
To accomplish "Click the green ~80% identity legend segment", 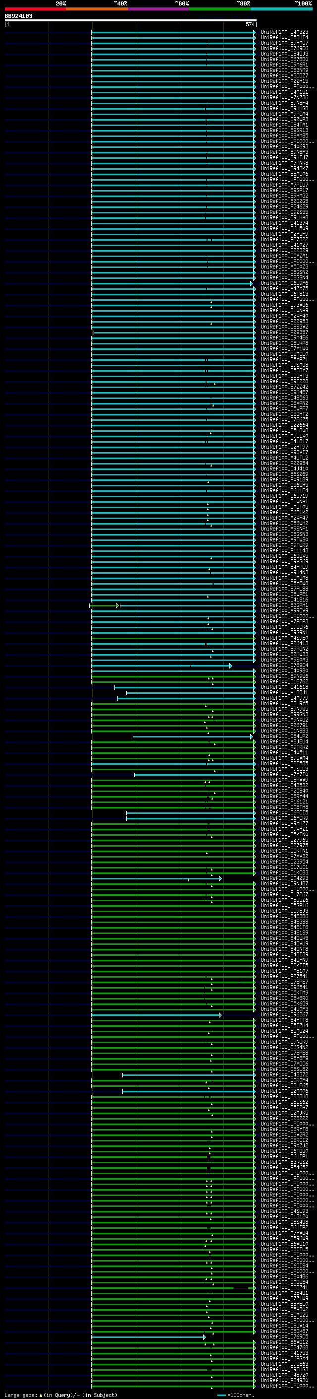I will click(219, 9).
